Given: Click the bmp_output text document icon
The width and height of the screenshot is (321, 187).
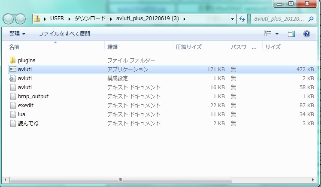Looking at the screenshot, I should (x=13, y=96).
